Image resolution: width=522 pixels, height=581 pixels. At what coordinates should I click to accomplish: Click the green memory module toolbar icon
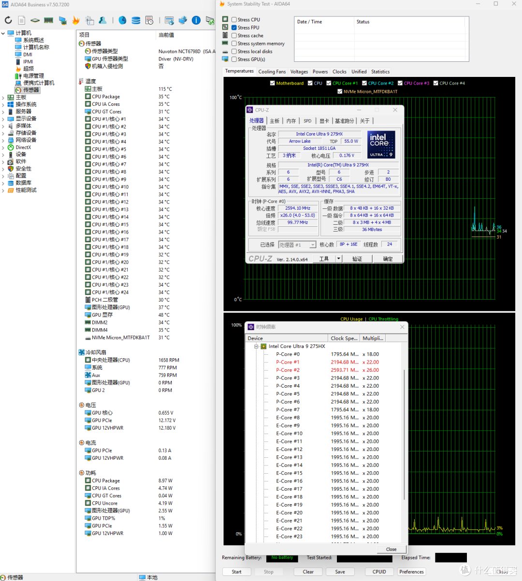(48, 20)
